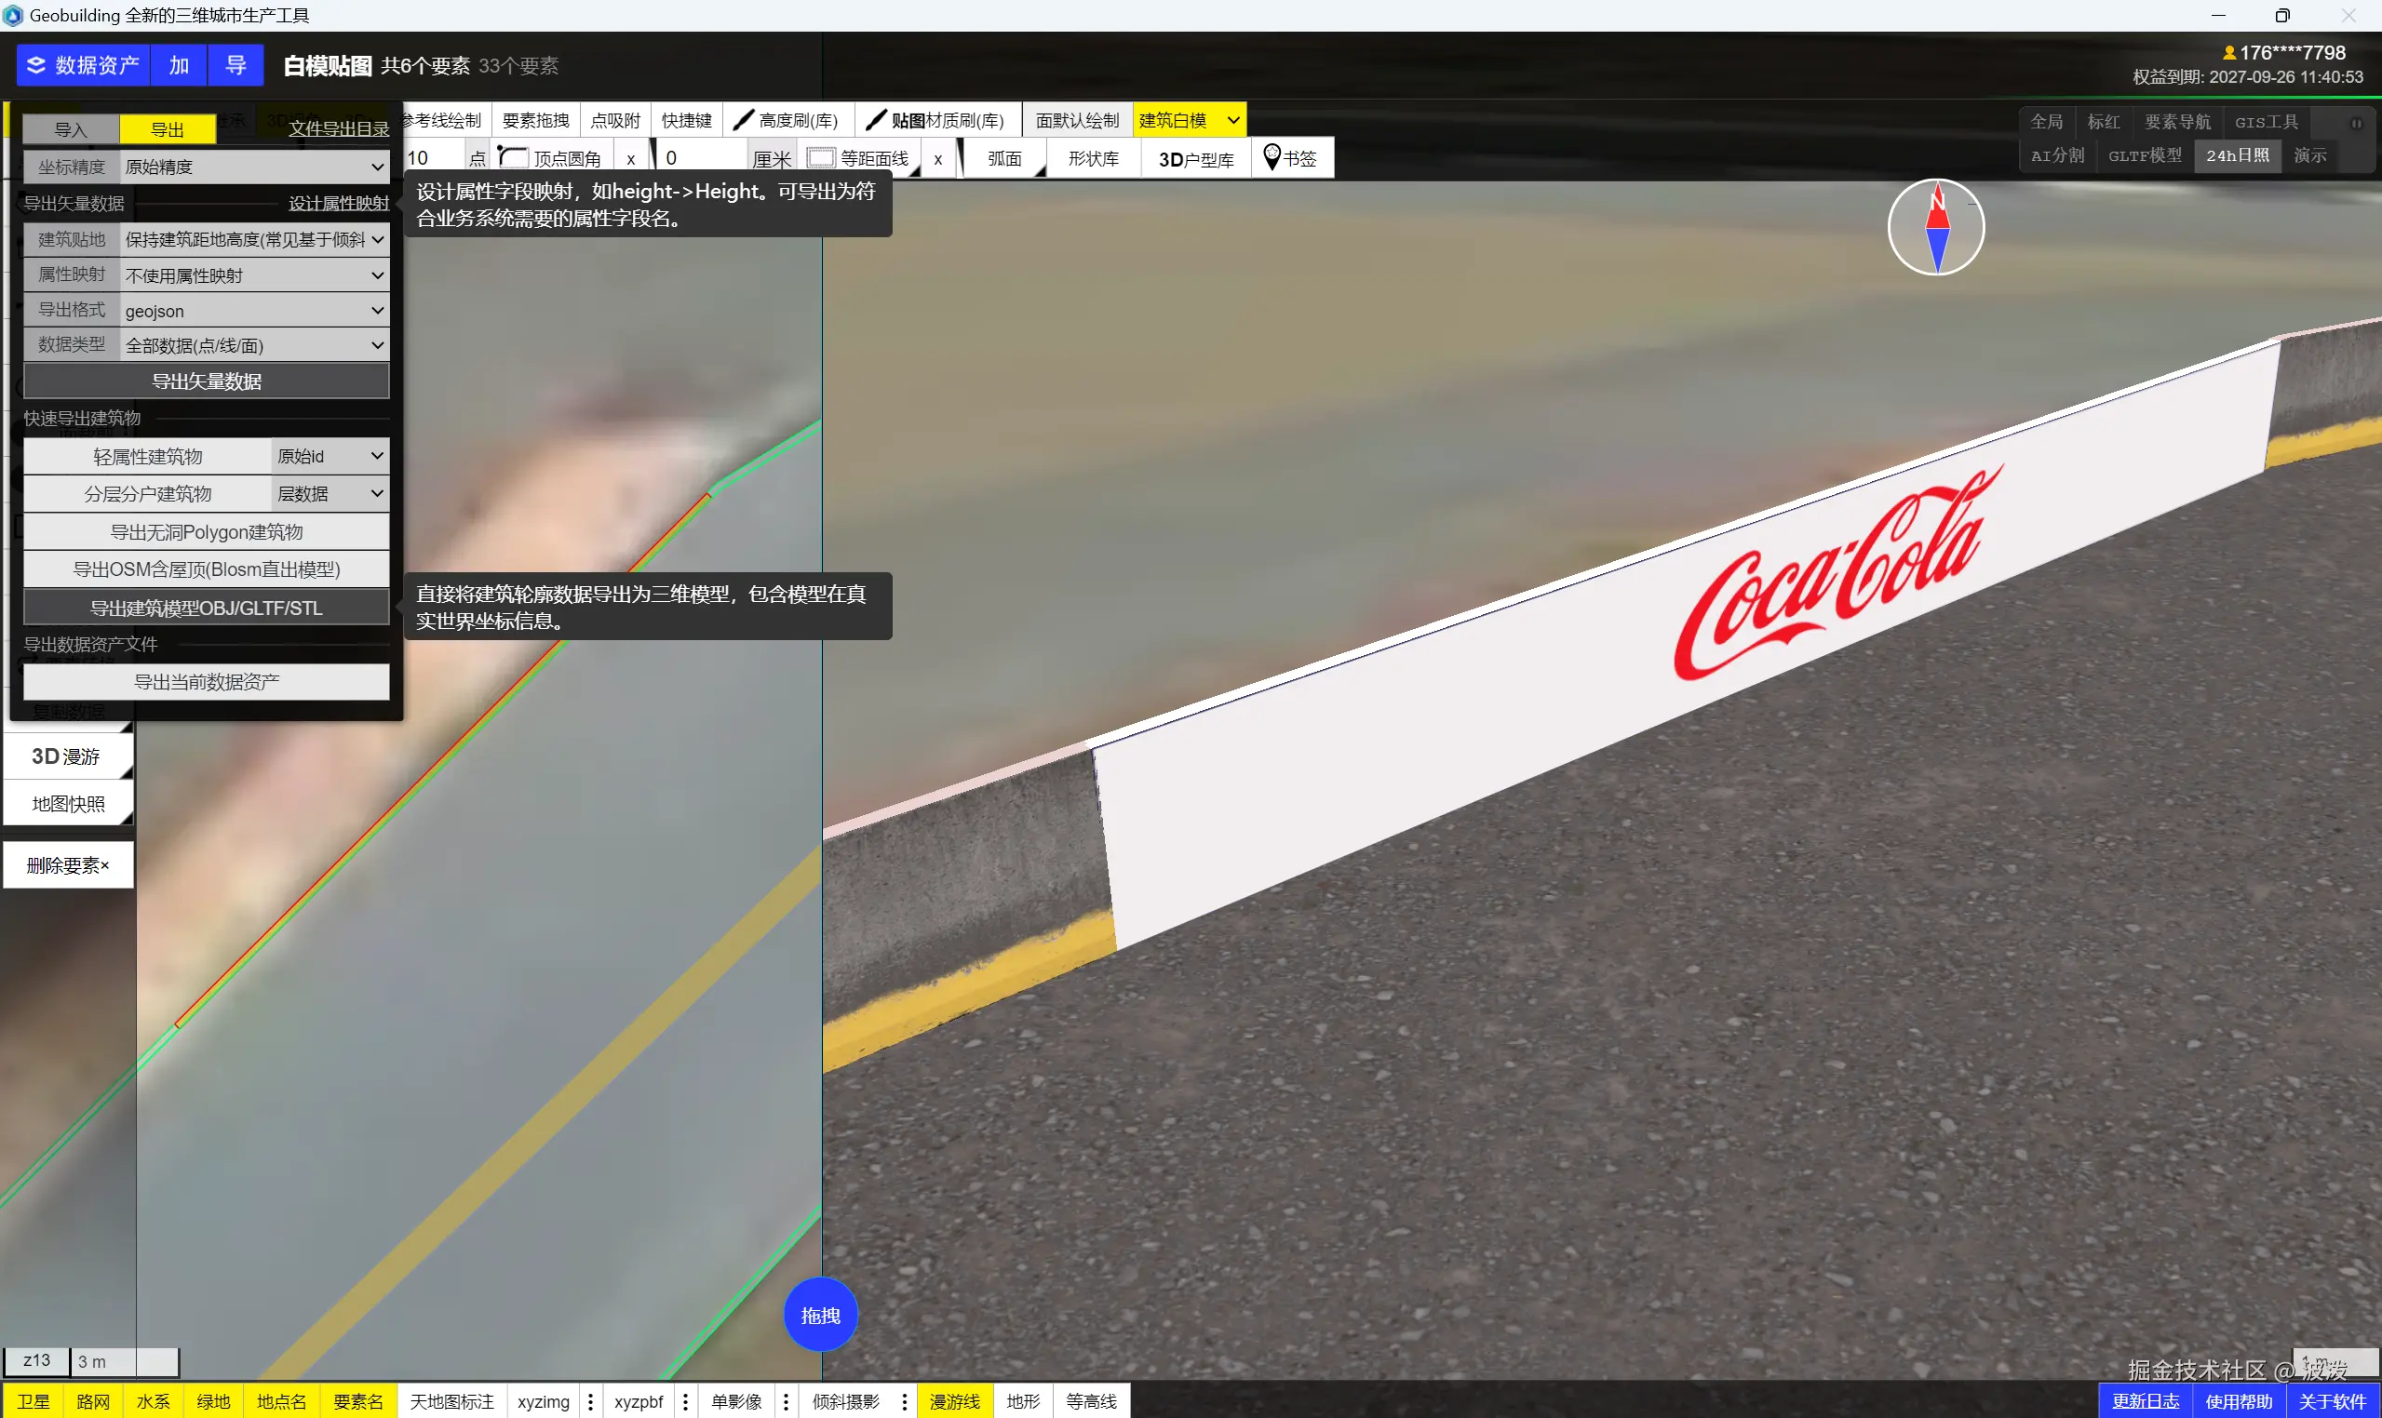
Task: Click the 顶点圆角 vertex fillet icon
Action: coord(513,157)
